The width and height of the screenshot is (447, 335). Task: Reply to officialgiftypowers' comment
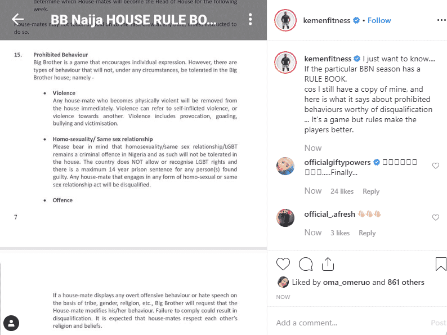(x=371, y=191)
